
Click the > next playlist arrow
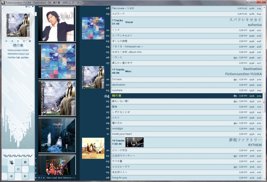tap(75, 178)
